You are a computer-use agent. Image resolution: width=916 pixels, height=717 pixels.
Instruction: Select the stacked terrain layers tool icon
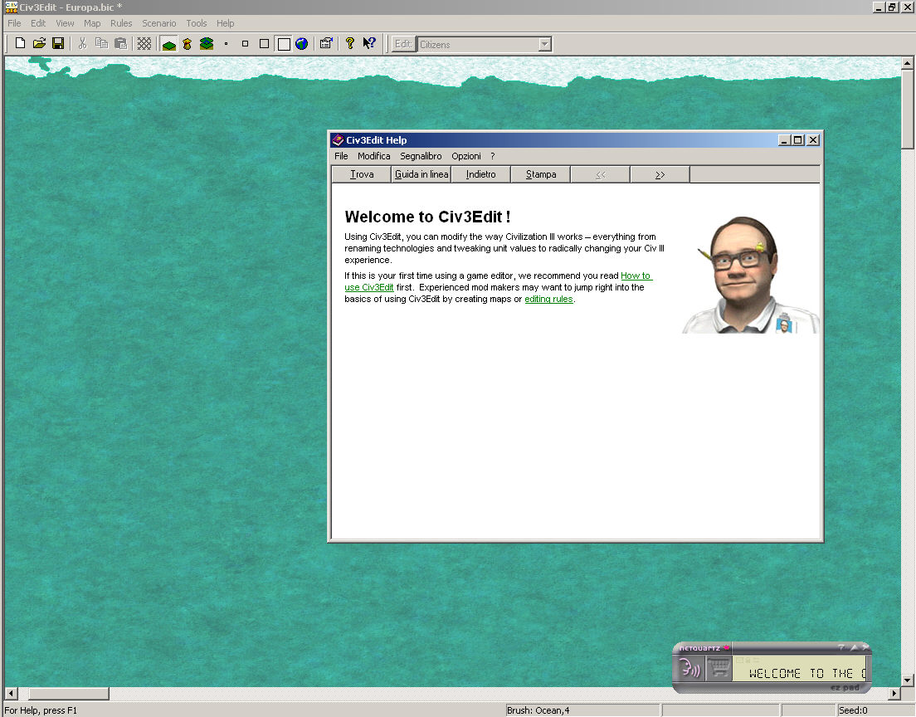click(x=207, y=44)
